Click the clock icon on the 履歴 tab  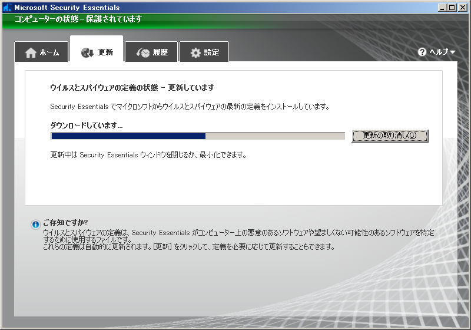[x=143, y=52]
